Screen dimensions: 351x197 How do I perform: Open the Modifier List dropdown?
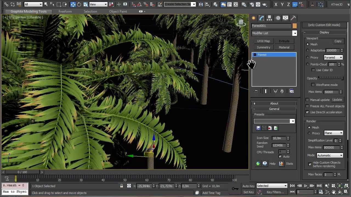(x=274, y=33)
